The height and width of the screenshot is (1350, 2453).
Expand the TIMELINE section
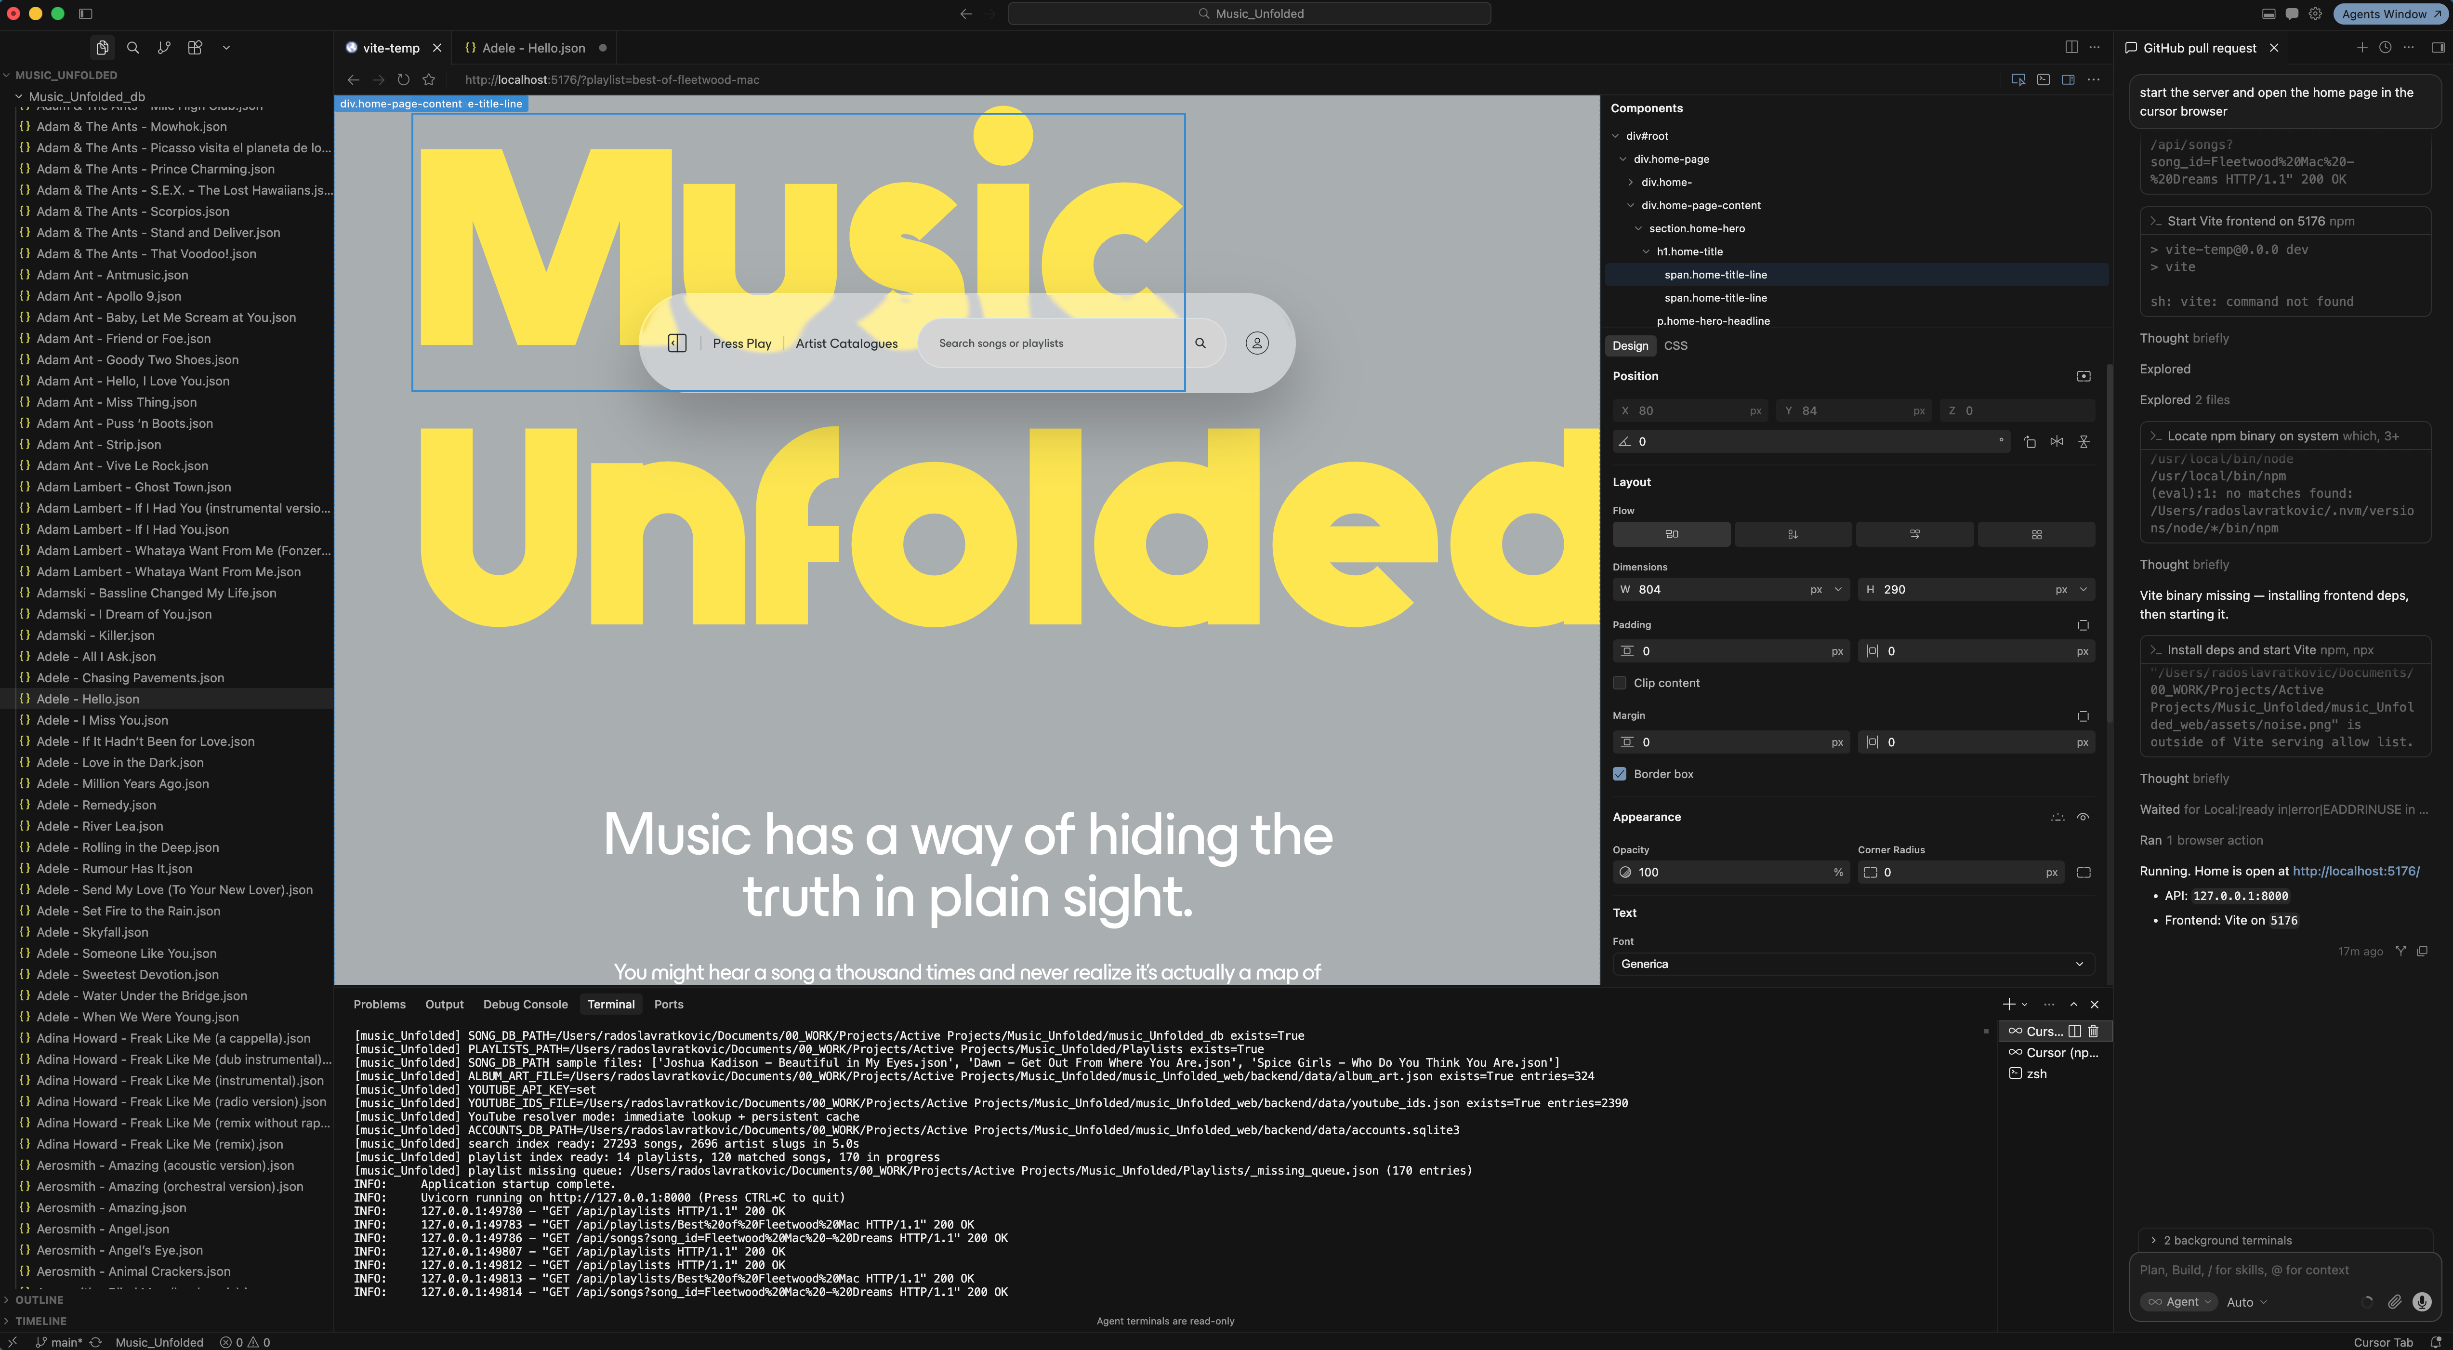pos(40,1322)
